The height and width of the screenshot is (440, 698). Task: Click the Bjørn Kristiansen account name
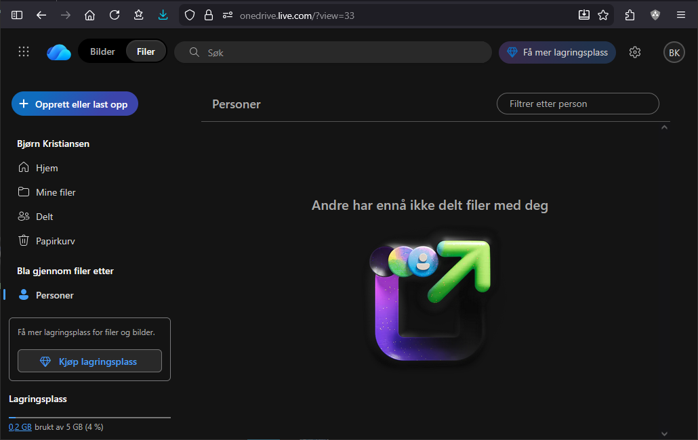click(53, 144)
